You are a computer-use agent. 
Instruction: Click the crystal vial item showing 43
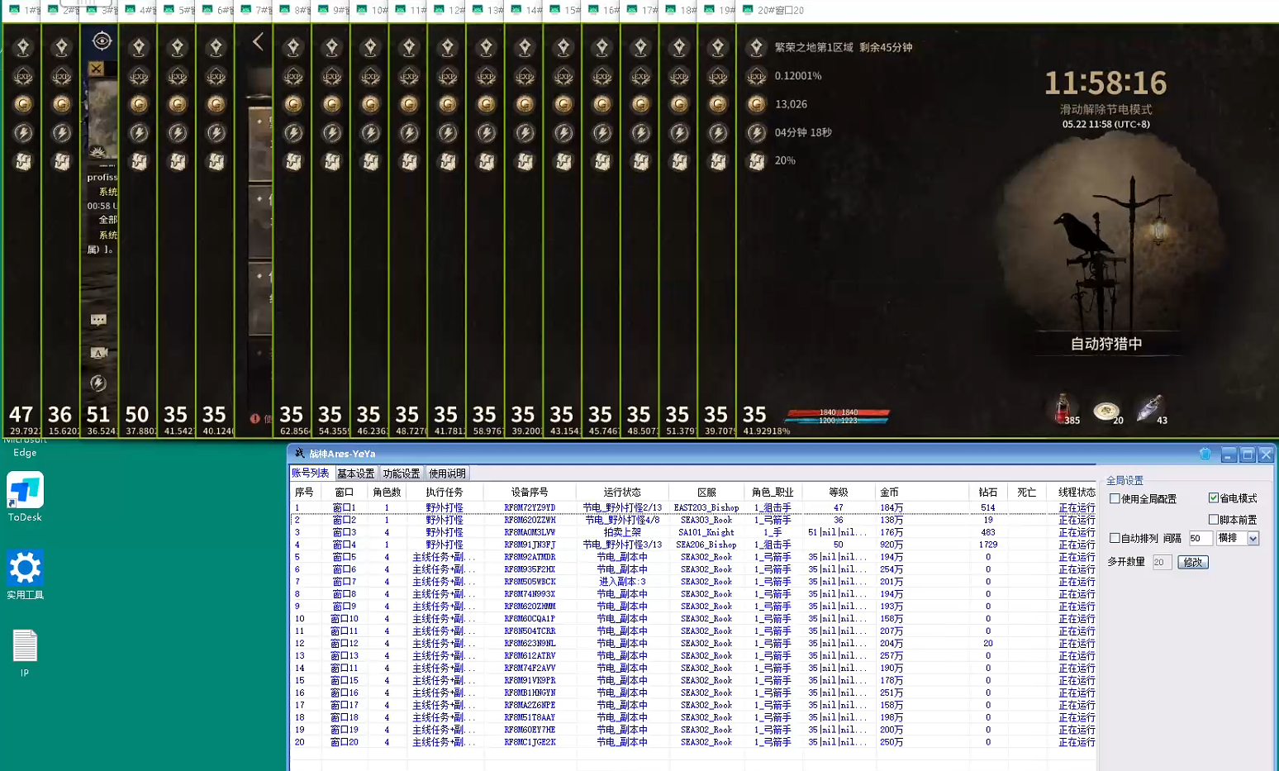[x=1150, y=409]
